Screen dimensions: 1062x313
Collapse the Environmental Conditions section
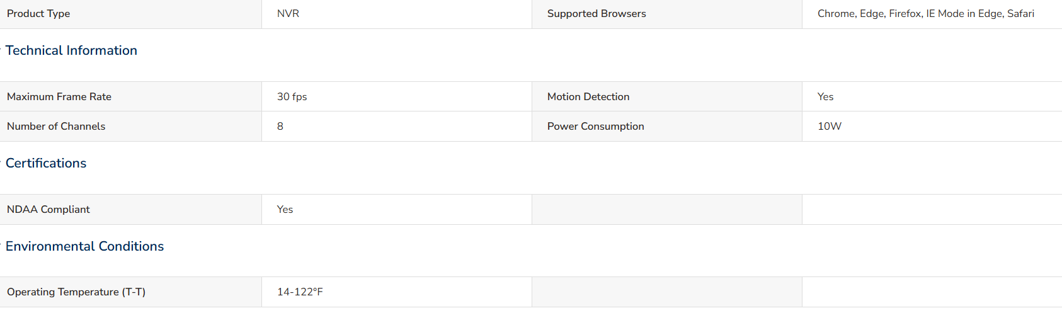(84, 246)
